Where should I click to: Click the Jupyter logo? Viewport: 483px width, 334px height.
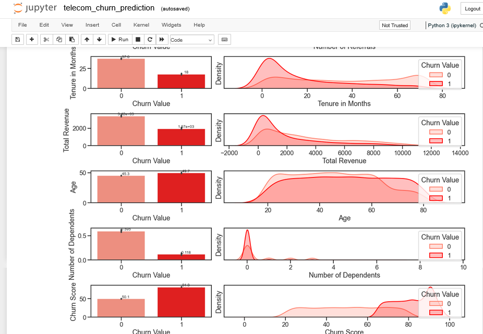(x=35, y=8)
